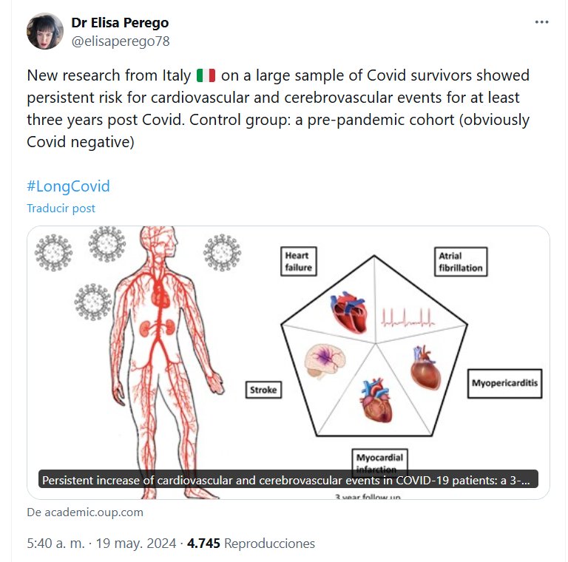
Task: Click the Italy flag emoji in the post
Action: [x=206, y=75]
